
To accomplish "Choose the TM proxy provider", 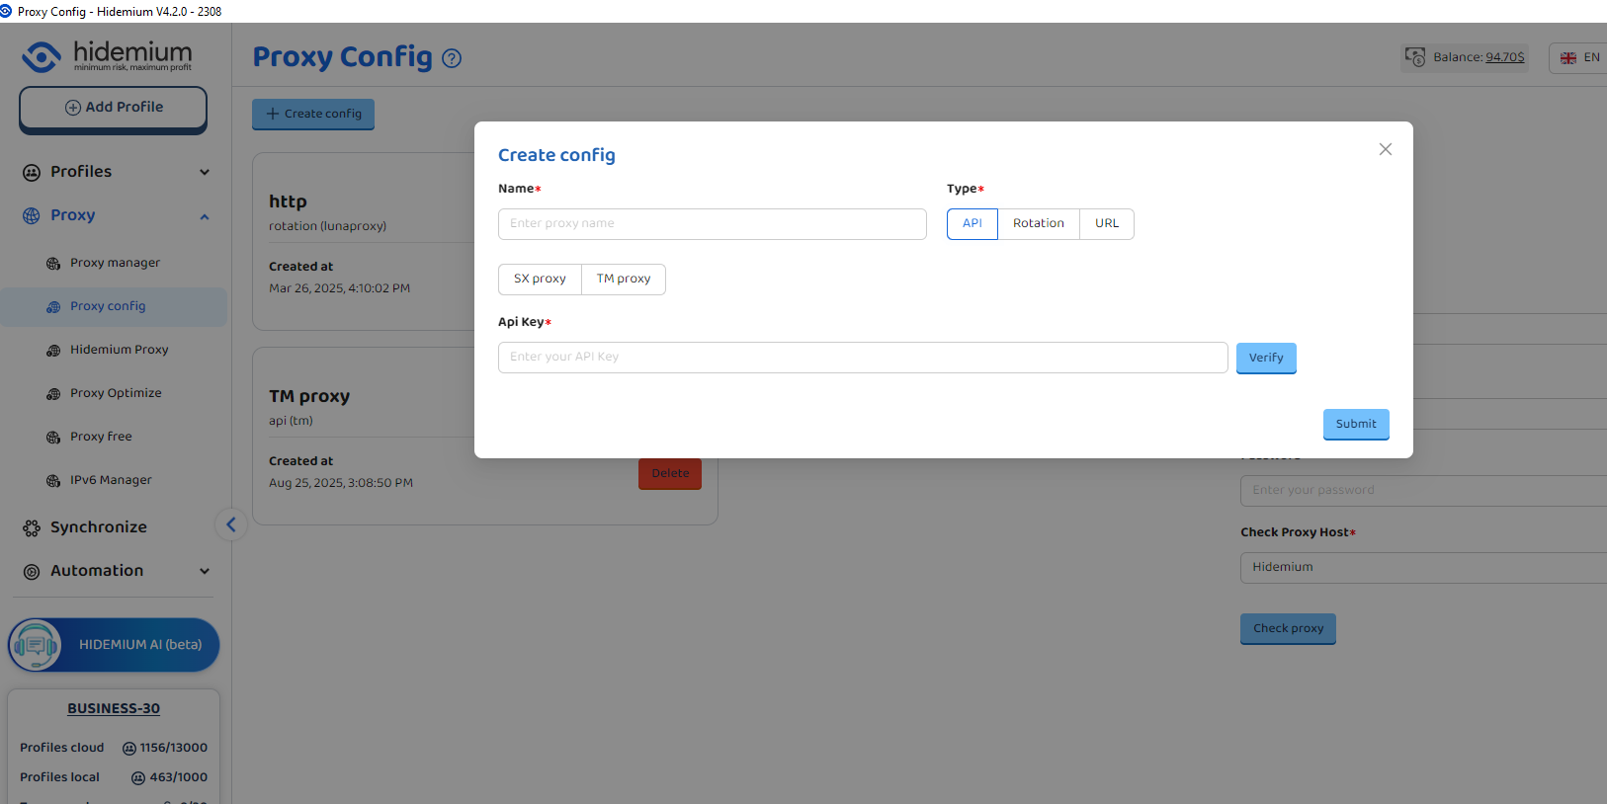I will (x=624, y=280).
